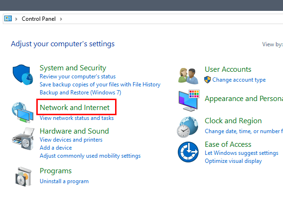This screenshot has height=203, width=283.
Task: Click the 'View by:' label
Action: 273,44
